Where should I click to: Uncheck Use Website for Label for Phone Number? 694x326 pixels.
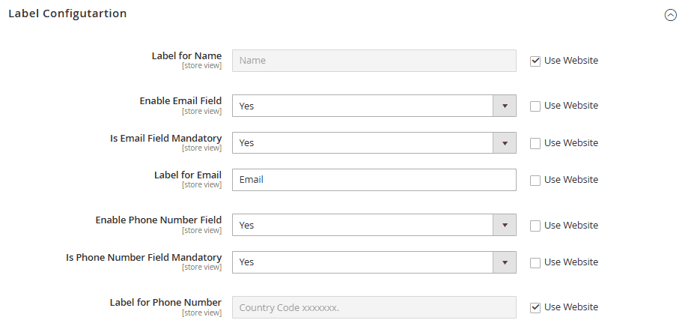tap(535, 307)
